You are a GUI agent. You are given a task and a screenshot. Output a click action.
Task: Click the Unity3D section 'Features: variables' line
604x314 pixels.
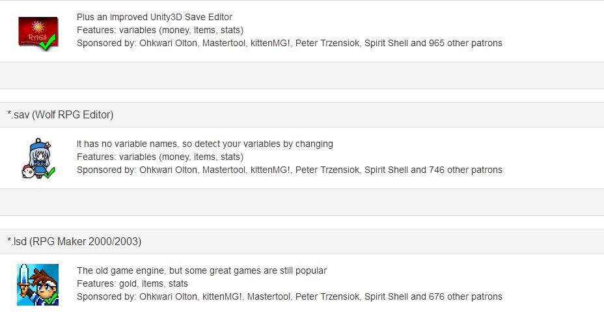coord(160,30)
